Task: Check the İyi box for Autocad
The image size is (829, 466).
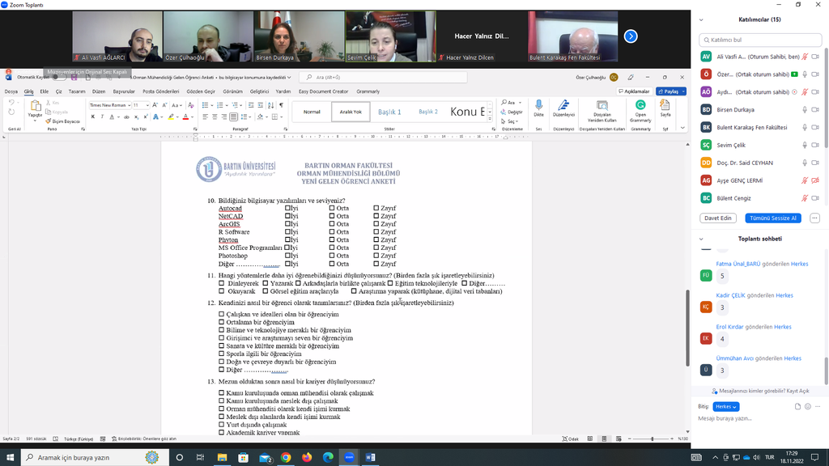Action: pyautogui.click(x=287, y=209)
